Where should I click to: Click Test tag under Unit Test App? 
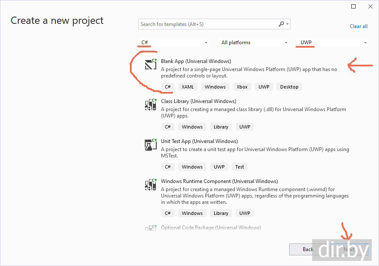click(x=239, y=167)
